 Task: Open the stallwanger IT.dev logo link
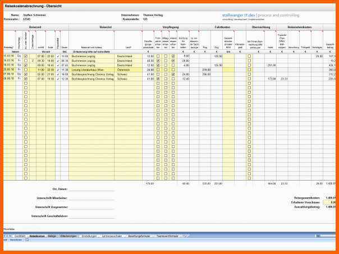[x=261, y=16]
